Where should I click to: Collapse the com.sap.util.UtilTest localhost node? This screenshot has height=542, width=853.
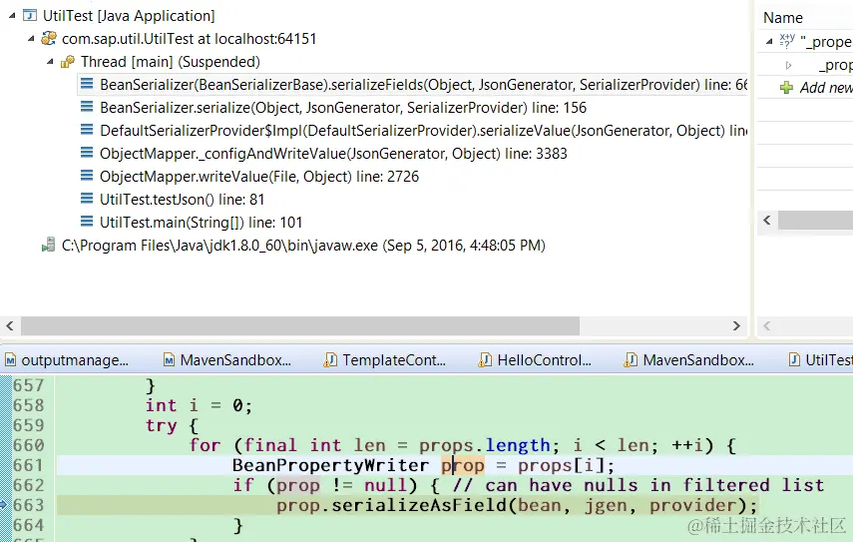(31, 39)
